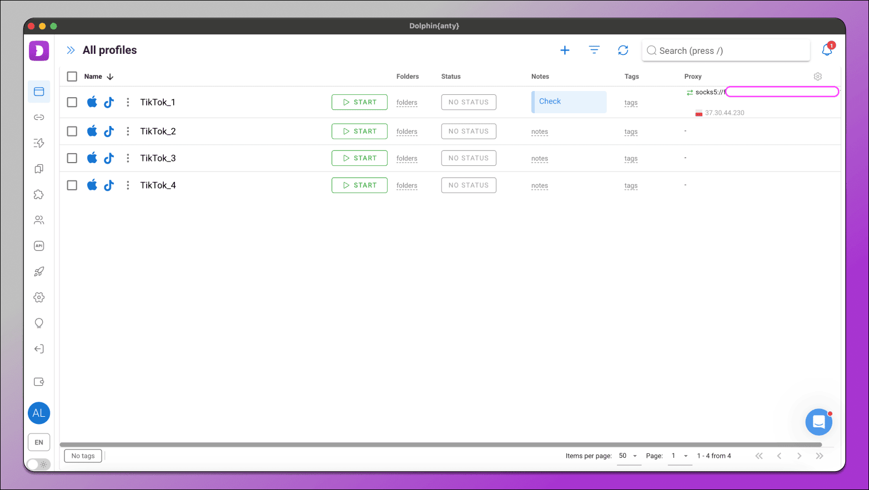Screen dimensions: 869x490
Task: Click the TikTok icon for TikTok_1
Action: [x=109, y=102]
